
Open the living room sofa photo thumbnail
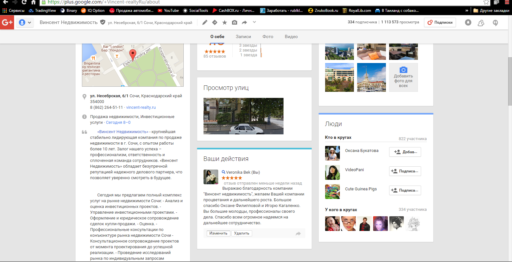[x=372, y=52]
